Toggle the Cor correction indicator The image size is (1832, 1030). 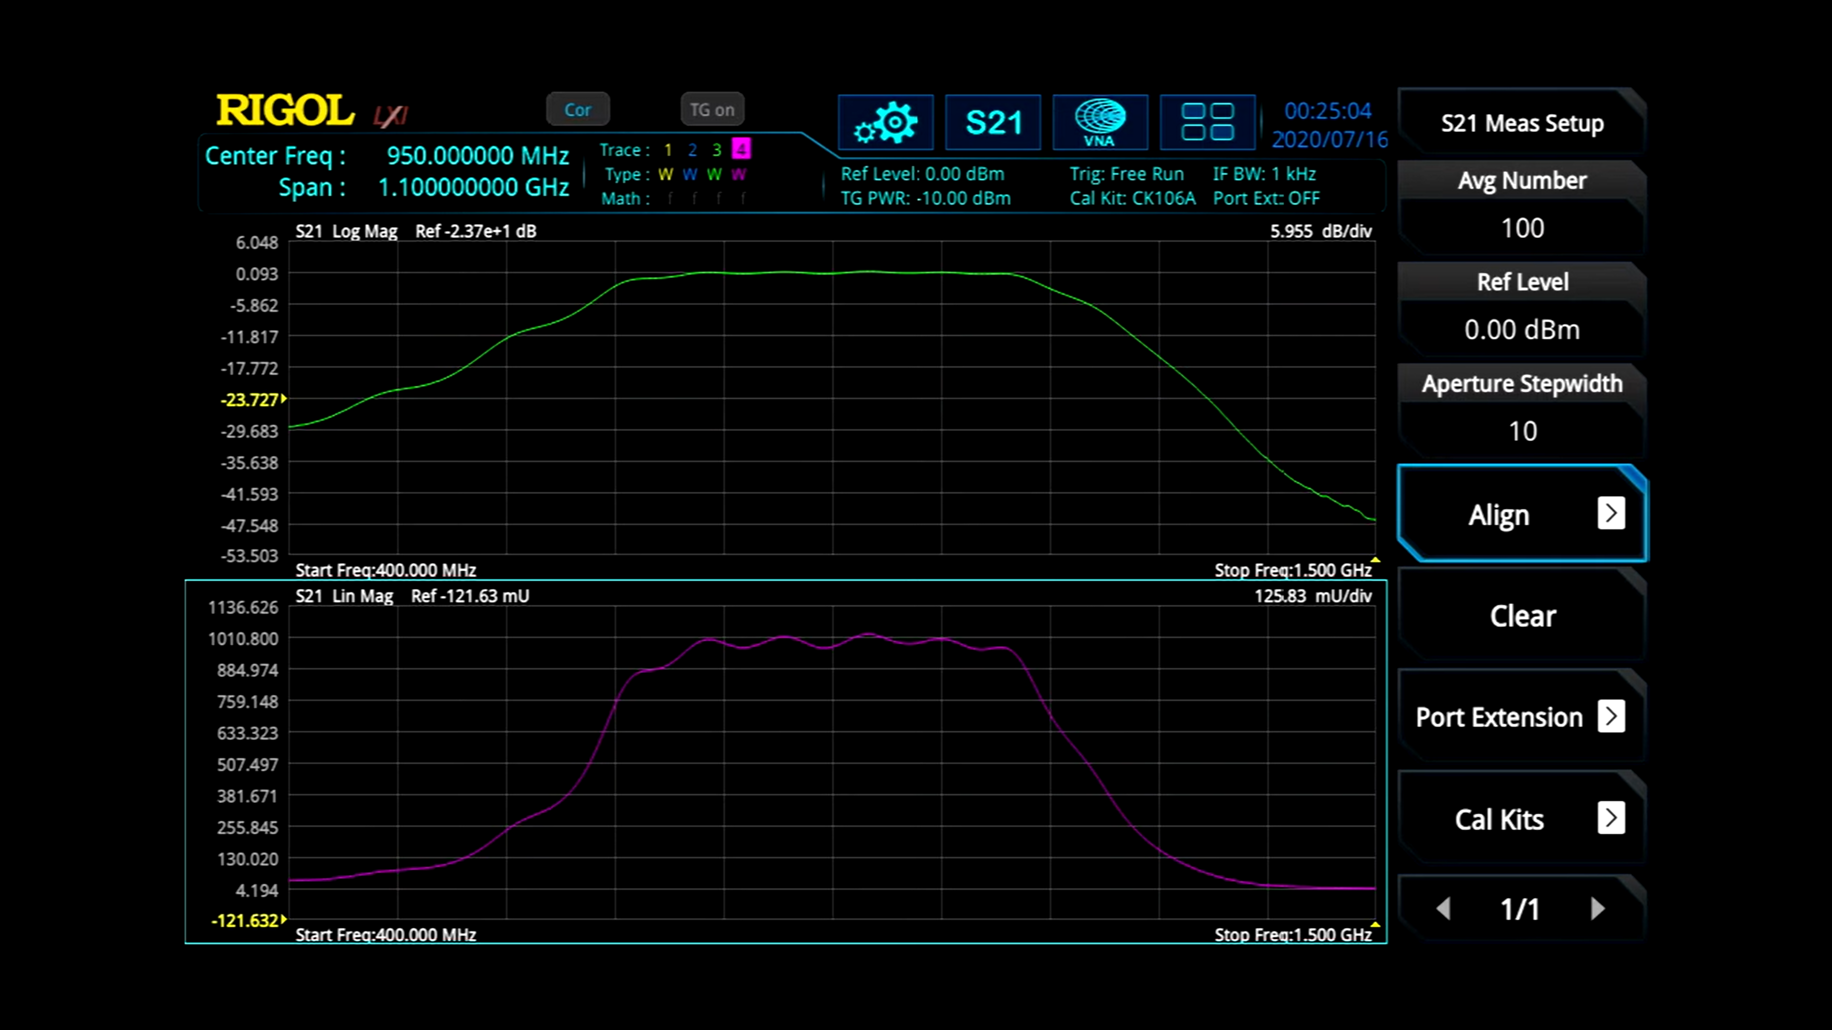(x=577, y=110)
